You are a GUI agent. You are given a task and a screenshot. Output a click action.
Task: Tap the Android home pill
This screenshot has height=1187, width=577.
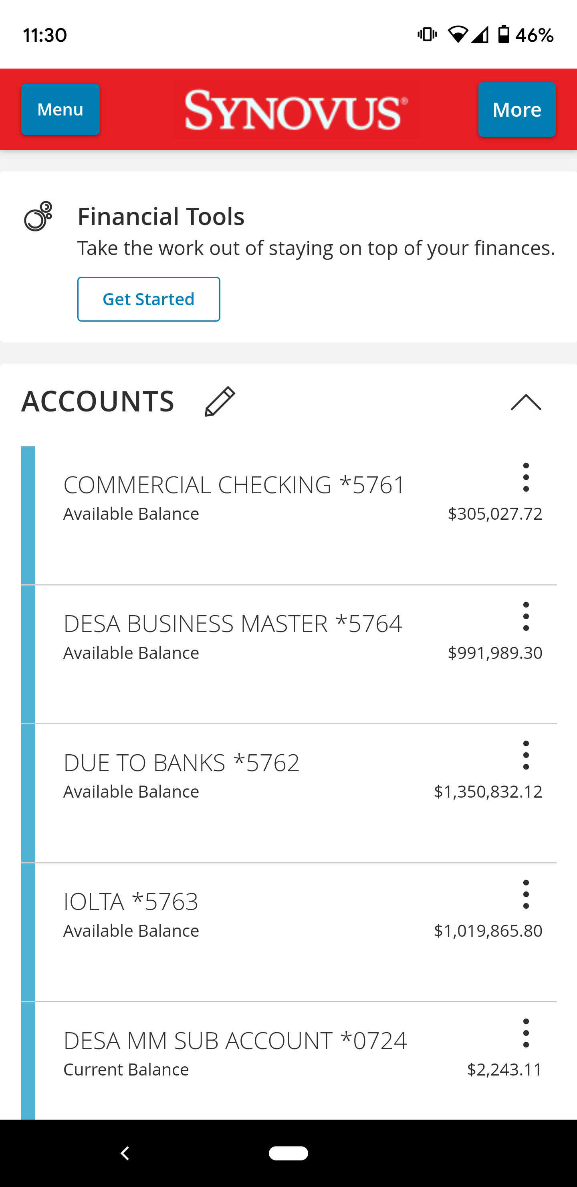pos(288,1153)
